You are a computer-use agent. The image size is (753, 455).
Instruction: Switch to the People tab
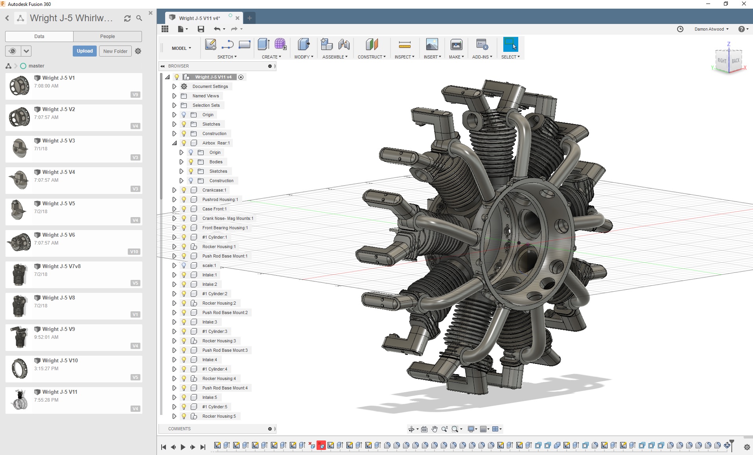107,37
